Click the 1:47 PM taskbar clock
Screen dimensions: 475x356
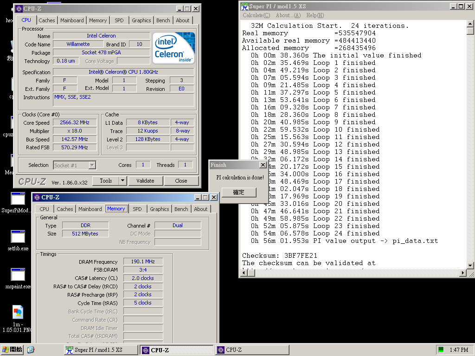coord(459,350)
